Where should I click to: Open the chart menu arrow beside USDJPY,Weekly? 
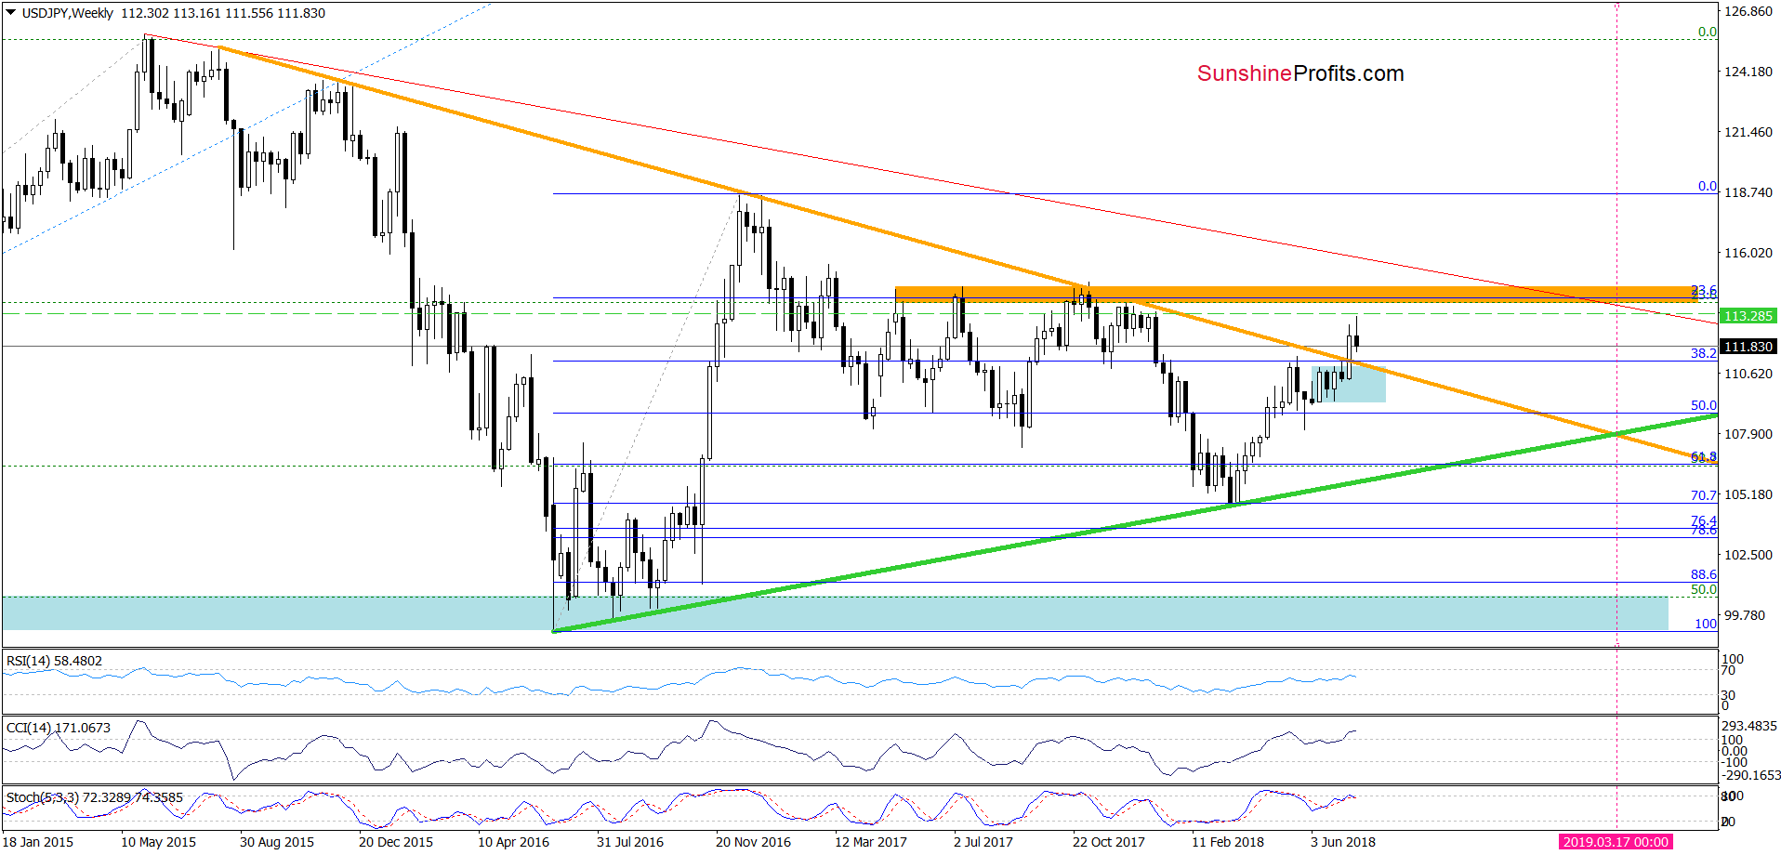click(x=11, y=13)
